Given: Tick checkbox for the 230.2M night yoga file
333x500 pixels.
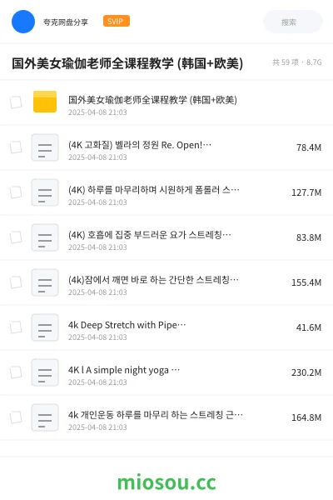Looking at the screenshot, I should coord(16,372).
